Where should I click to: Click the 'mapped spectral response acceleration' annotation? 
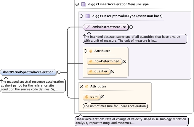(33, 86)
